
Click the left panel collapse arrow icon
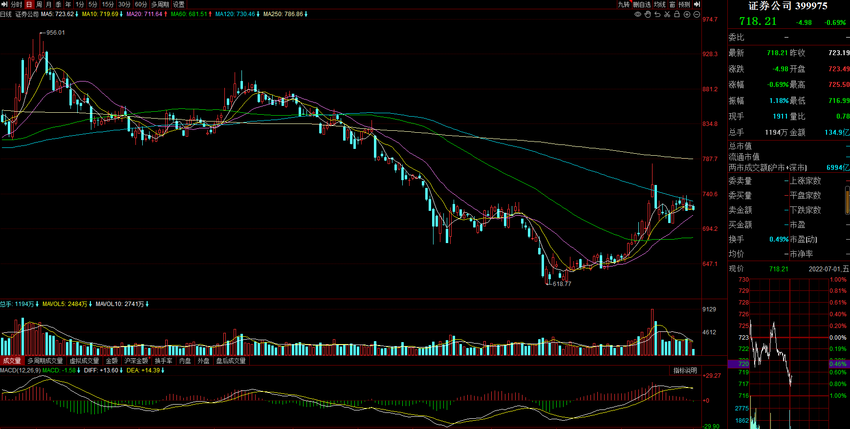4,4
